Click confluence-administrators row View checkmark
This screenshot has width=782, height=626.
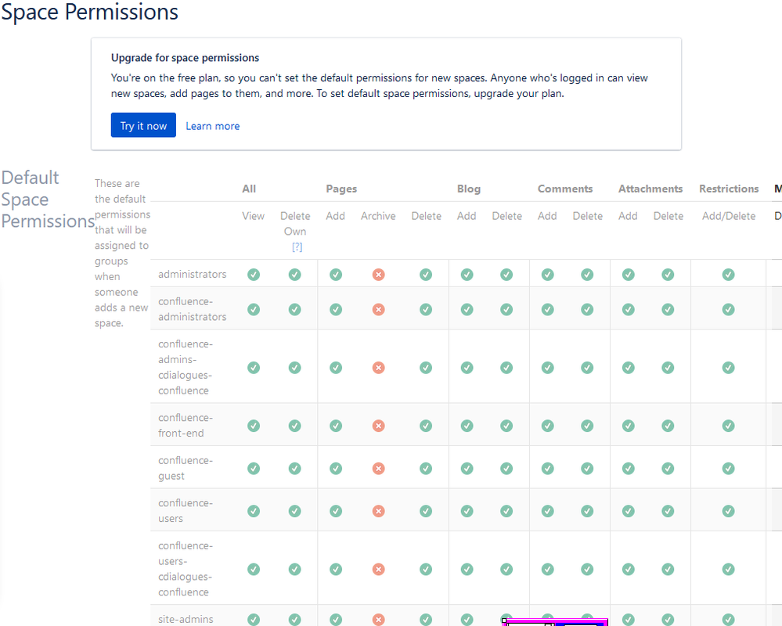point(254,310)
